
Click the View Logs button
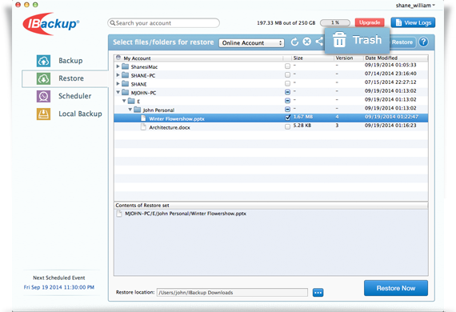pyautogui.click(x=413, y=22)
